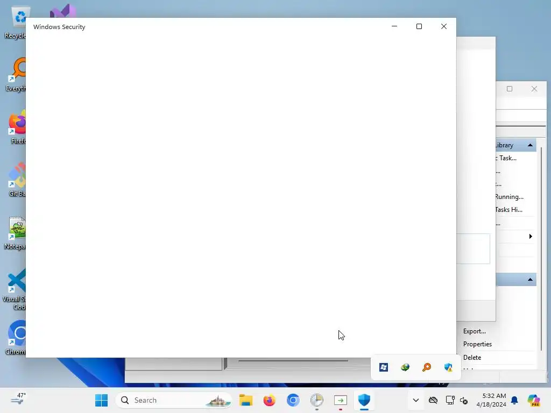
Task: Open the weather widget showing 47°
Action: coord(18,399)
